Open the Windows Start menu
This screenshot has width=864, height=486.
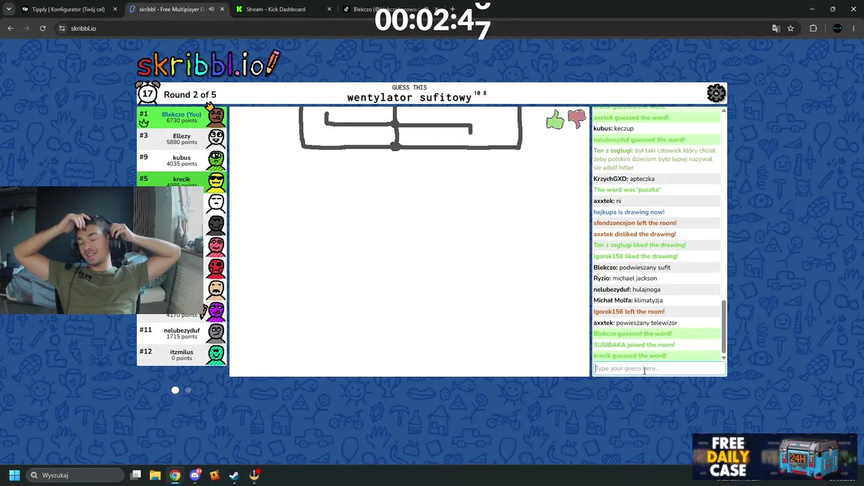click(x=14, y=475)
